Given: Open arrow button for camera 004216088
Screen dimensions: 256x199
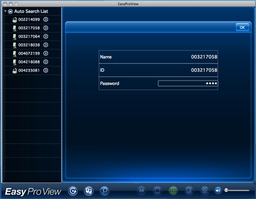Looking at the screenshot, I should click(x=46, y=62).
